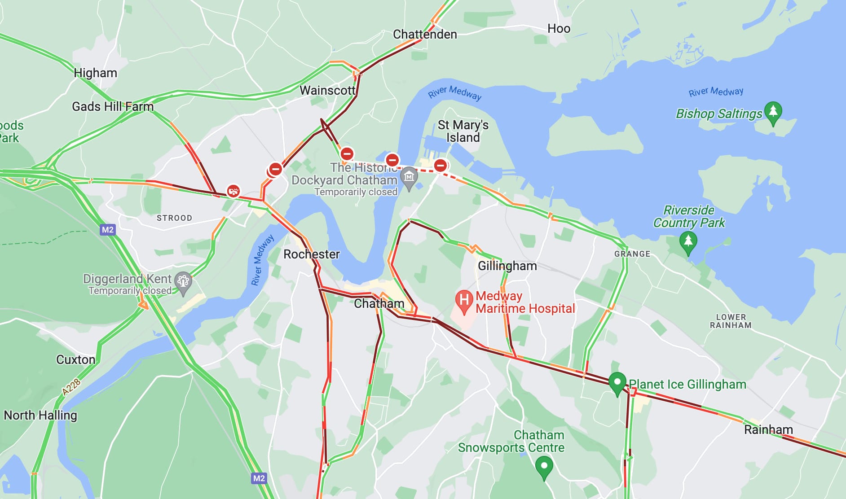Select the Rainham place label

(x=768, y=430)
